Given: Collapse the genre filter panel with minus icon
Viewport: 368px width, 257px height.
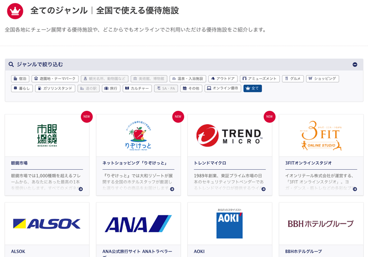Looking at the screenshot, I should 355,64.
